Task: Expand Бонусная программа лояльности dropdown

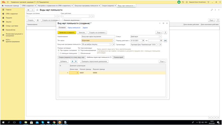Action: 111,45
